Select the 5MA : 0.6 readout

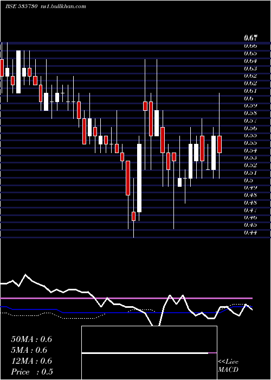coord(29,350)
